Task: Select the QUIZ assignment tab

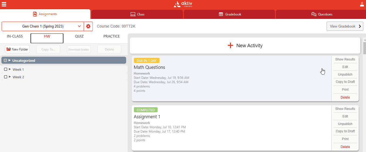Action: point(79,36)
